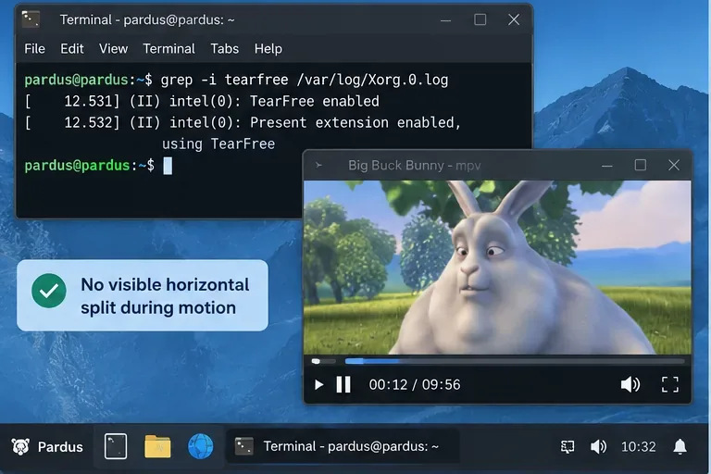Click the Terminal window title icon
Screen dimensions: 711x474
click(x=31, y=19)
